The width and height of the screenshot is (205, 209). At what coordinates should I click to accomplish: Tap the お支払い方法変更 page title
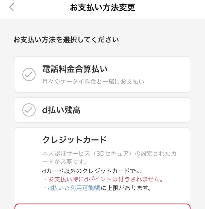pos(102,7)
